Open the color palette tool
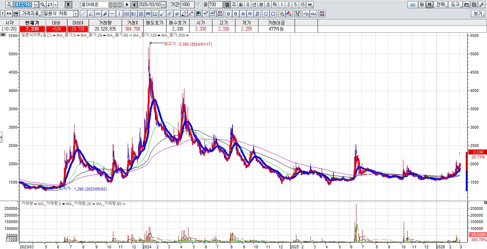Viewport: 487px width, 249px height. (198, 14)
